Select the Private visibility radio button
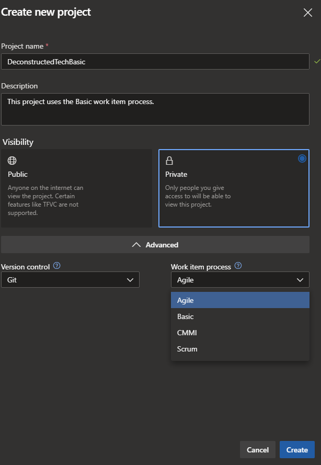 point(302,158)
